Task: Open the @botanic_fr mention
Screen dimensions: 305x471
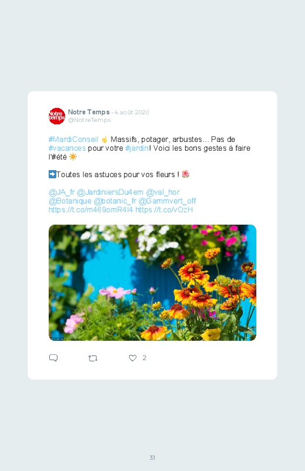Action: coord(115,201)
